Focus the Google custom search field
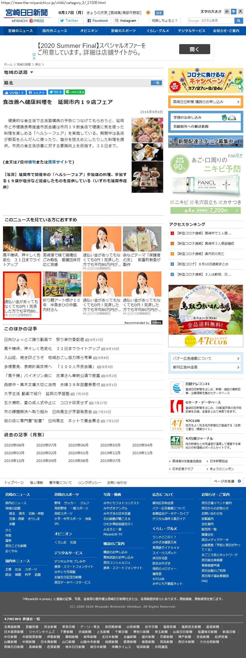This screenshot has height=658, width=246. point(211,21)
